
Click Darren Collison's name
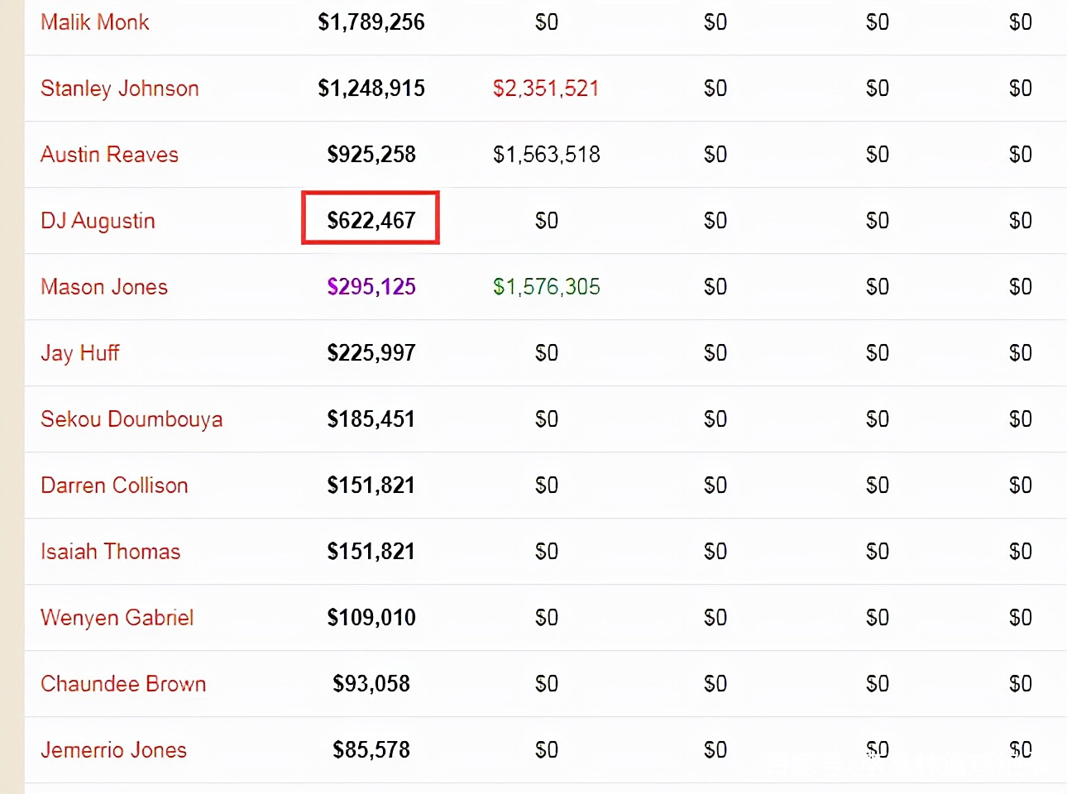click(x=114, y=485)
